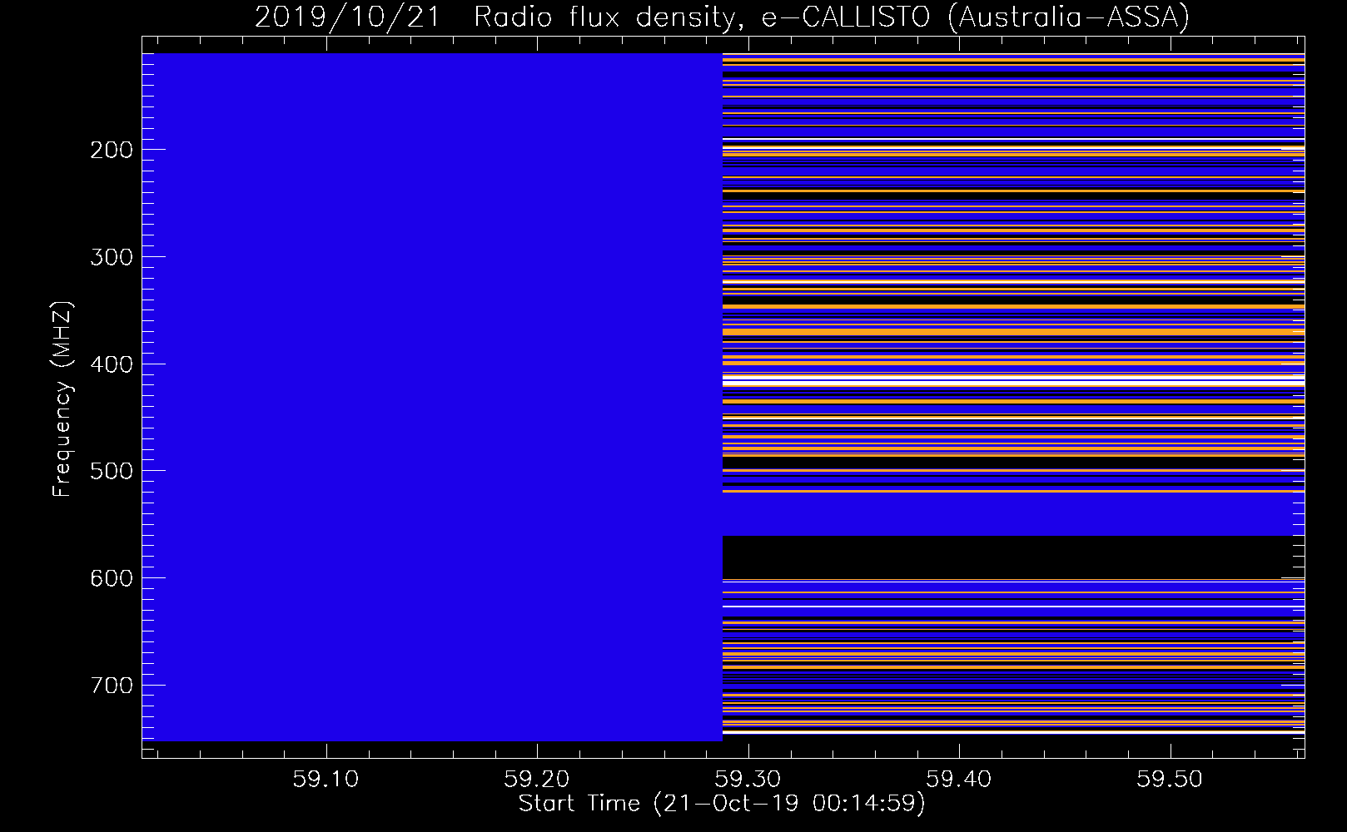This screenshot has width=1347, height=832.
Task: Click the 500 frequency tick label
Action: coord(112,471)
